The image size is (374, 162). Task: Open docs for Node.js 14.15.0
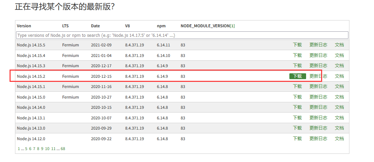340,97
